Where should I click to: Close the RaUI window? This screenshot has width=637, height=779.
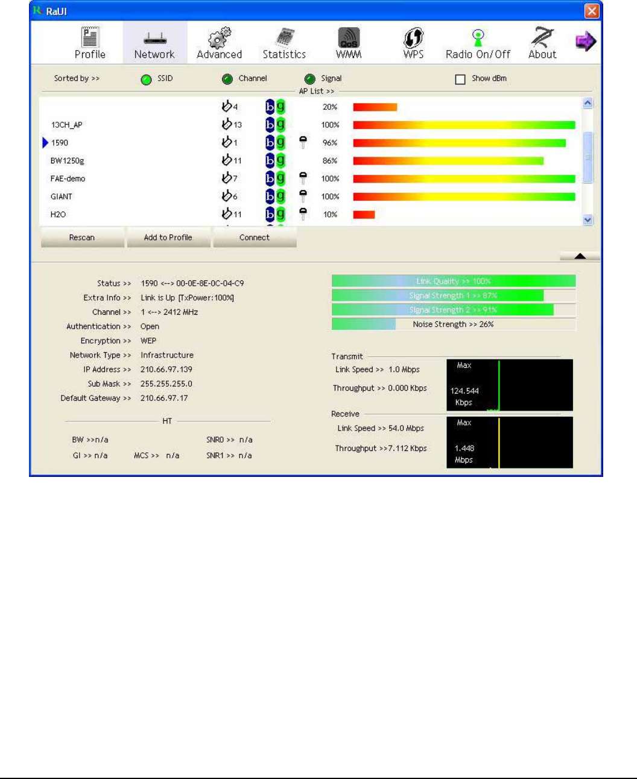[x=592, y=11]
